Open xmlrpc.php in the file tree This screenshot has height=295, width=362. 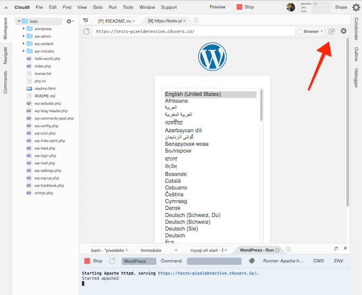coord(44,193)
